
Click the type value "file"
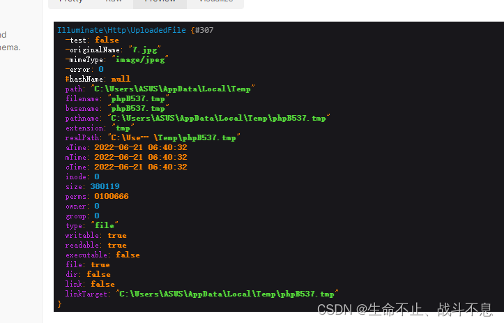click(x=105, y=225)
